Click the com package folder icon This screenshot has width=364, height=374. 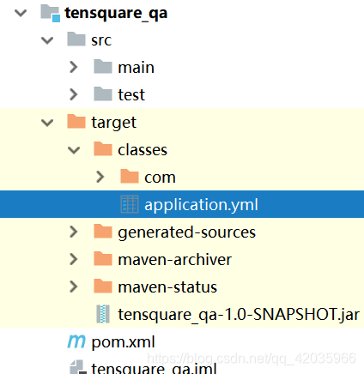tap(130, 177)
